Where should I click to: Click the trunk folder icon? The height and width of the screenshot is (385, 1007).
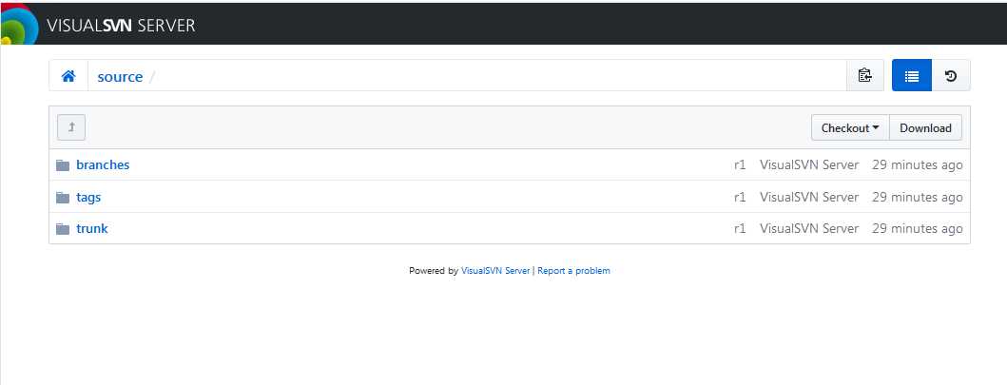[63, 228]
